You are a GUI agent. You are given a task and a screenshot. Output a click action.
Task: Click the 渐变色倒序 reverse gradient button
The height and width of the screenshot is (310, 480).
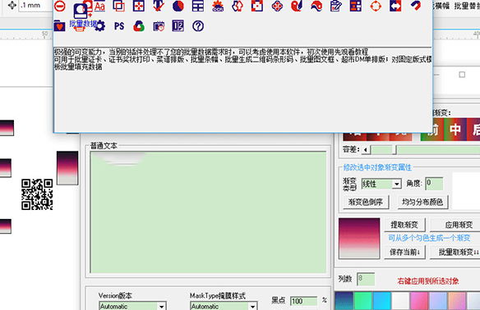(x=366, y=202)
